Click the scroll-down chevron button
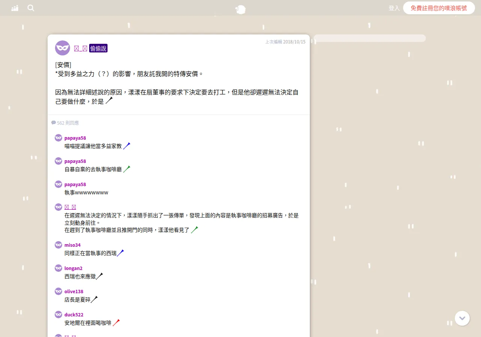This screenshot has height=337, width=481. pyautogui.click(x=462, y=318)
